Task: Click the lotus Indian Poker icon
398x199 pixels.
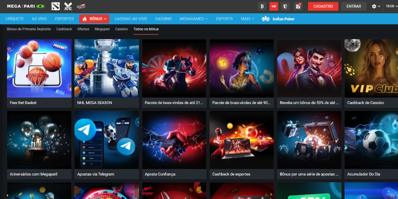Action: pos(266,19)
